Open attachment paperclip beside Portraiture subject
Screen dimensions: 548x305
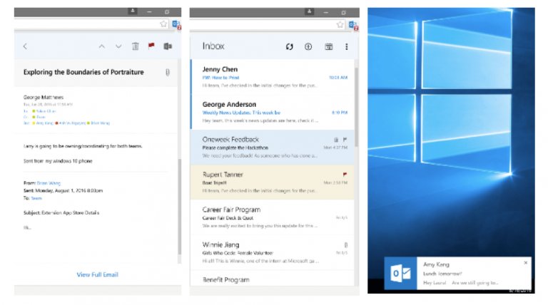(168, 72)
